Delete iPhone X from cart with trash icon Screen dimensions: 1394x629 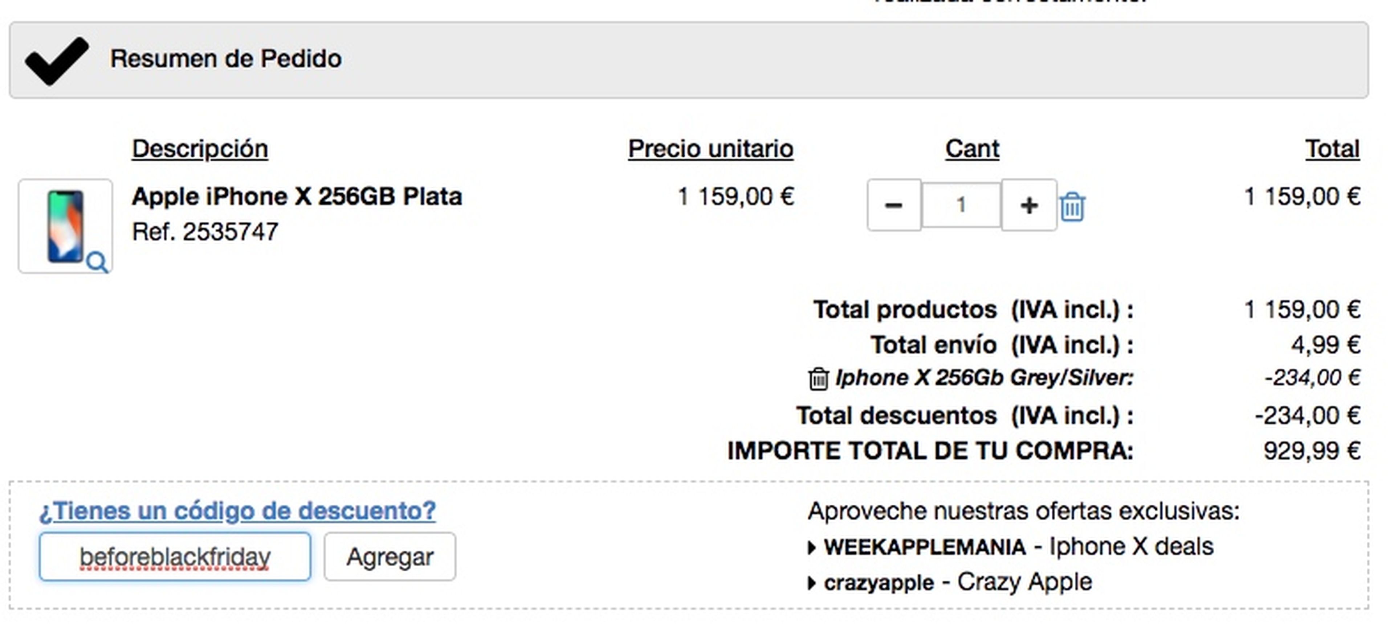(x=1072, y=206)
